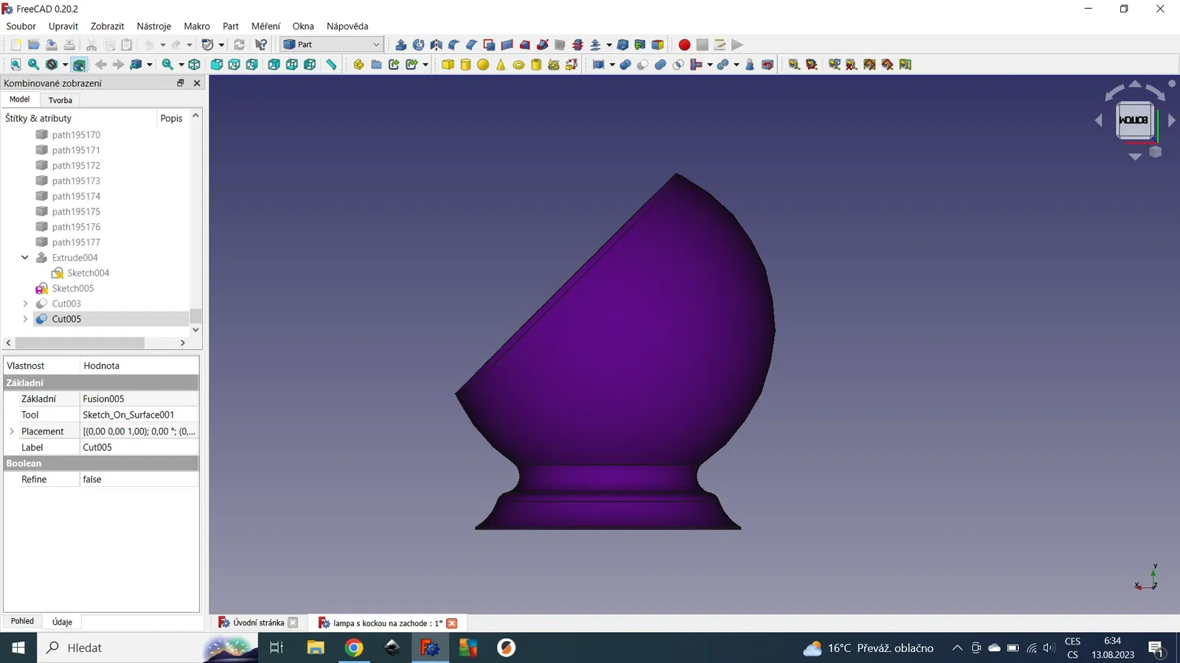This screenshot has height=663, width=1180.
Task: Create a Torus primitive
Action: pos(518,65)
